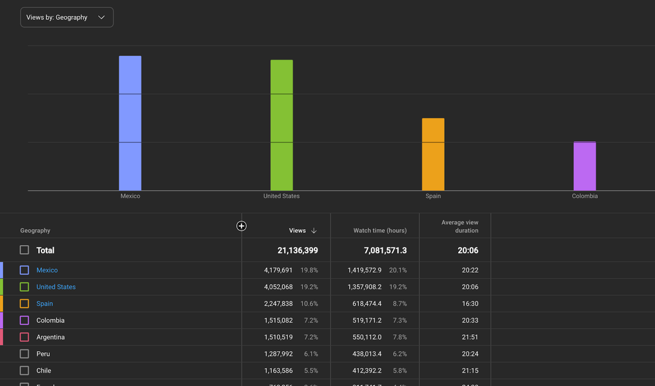Image resolution: width=655 pixels, height=386 pixels.
Task: Click the purple Colombia bar in chart
Action: click(585, 166)
